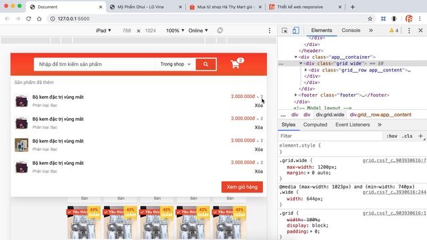Open the shopping cart icon

(x=235, y=64)
